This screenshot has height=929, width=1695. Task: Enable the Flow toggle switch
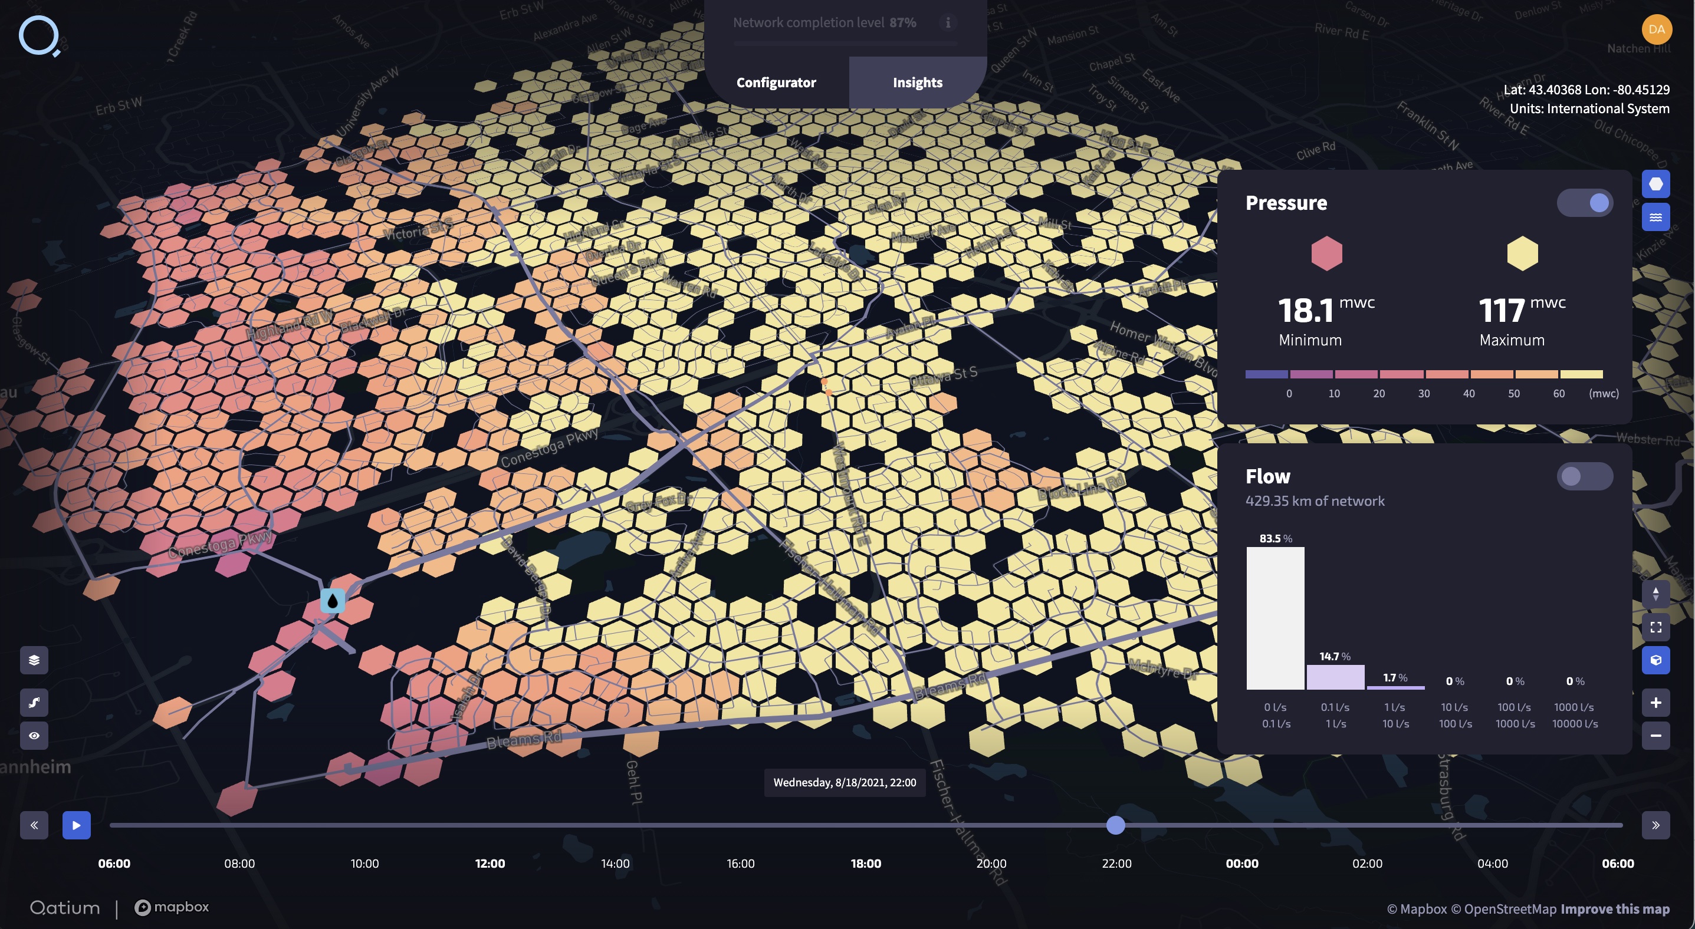point(1585,476)
